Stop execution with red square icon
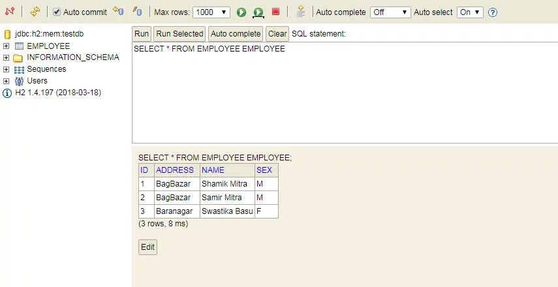558x287 pixels. (275, 12)
